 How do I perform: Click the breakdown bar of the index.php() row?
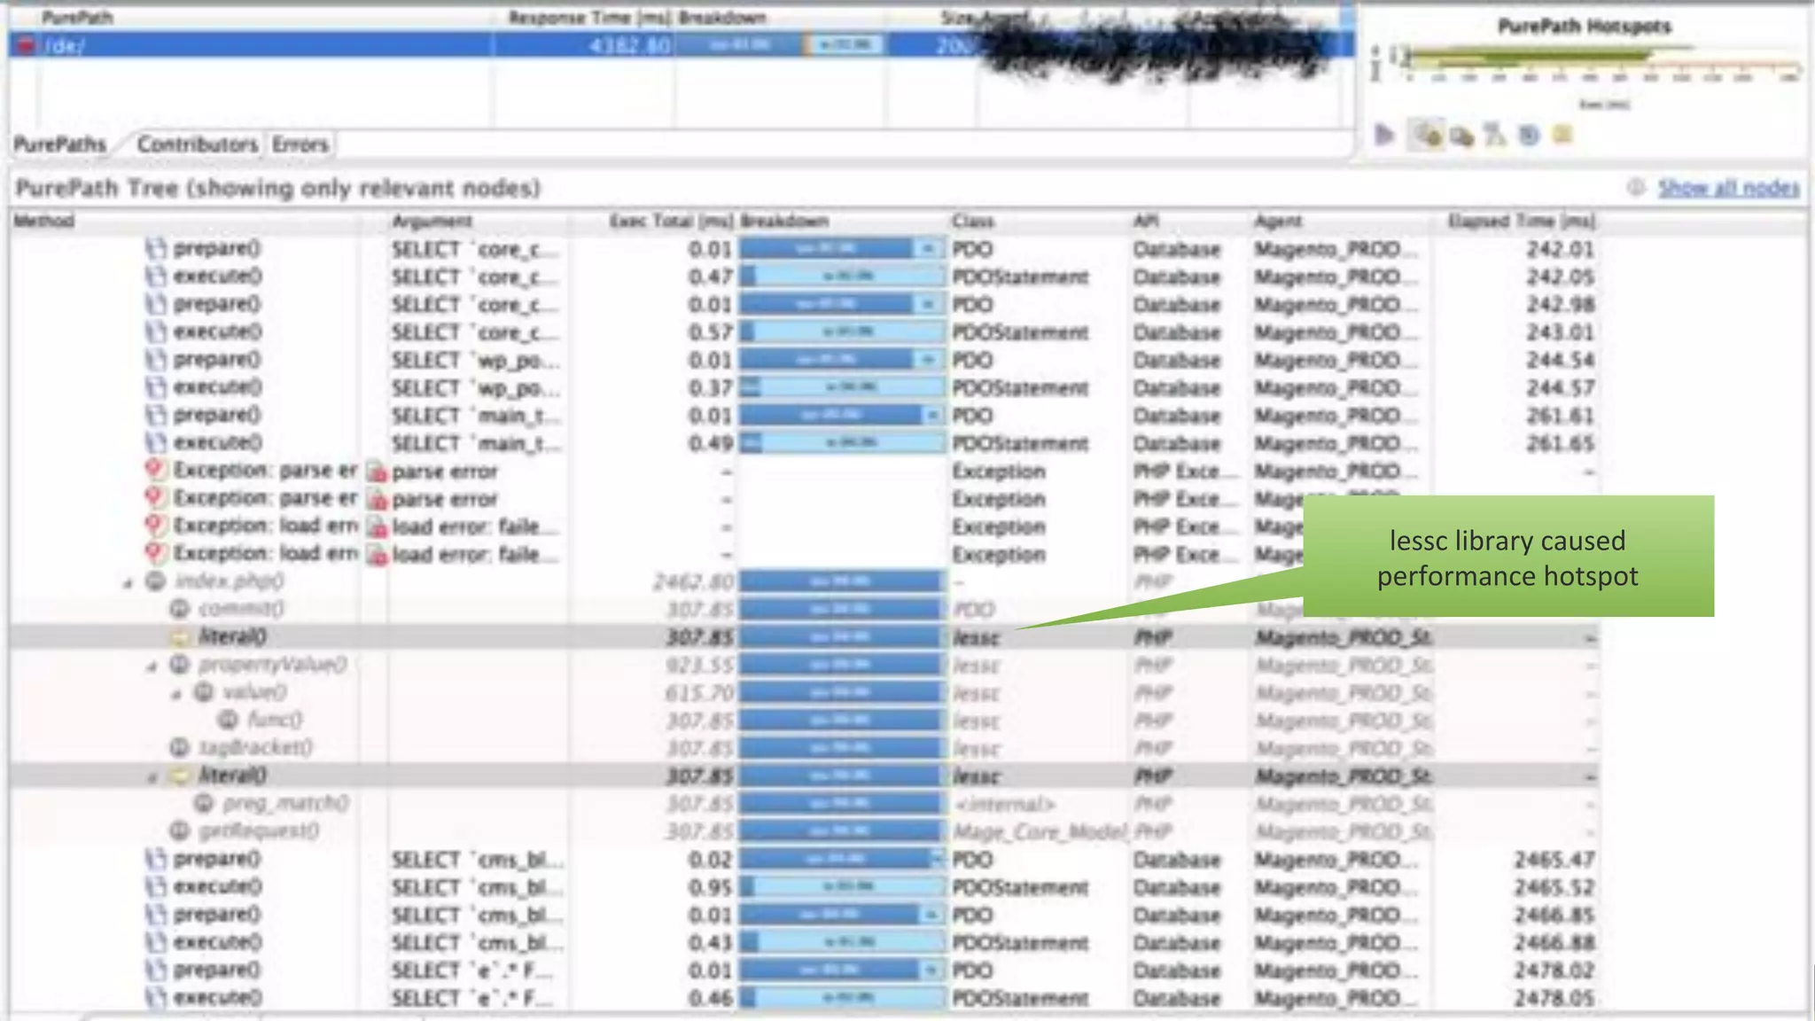coord(841,581)
